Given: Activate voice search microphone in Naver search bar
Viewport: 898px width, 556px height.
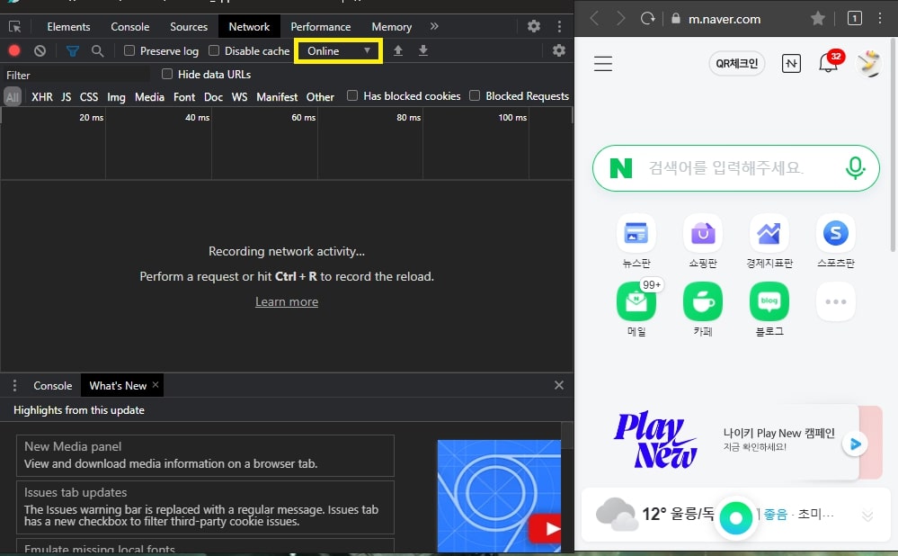Looking at the screenshot, I should (x=855, y=168).
